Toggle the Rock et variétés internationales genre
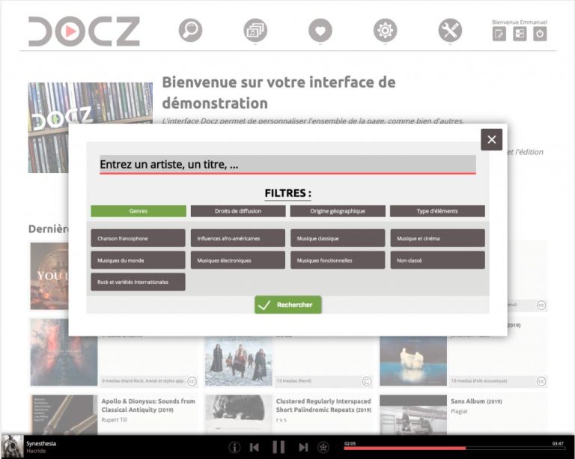 point(138,282)
